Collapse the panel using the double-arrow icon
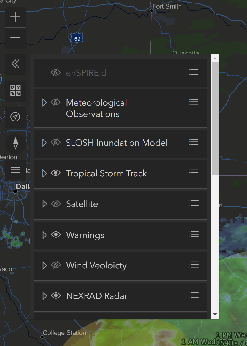Image resolution: width=247 pixels, height=346 pixels. (x=15, y=64)
